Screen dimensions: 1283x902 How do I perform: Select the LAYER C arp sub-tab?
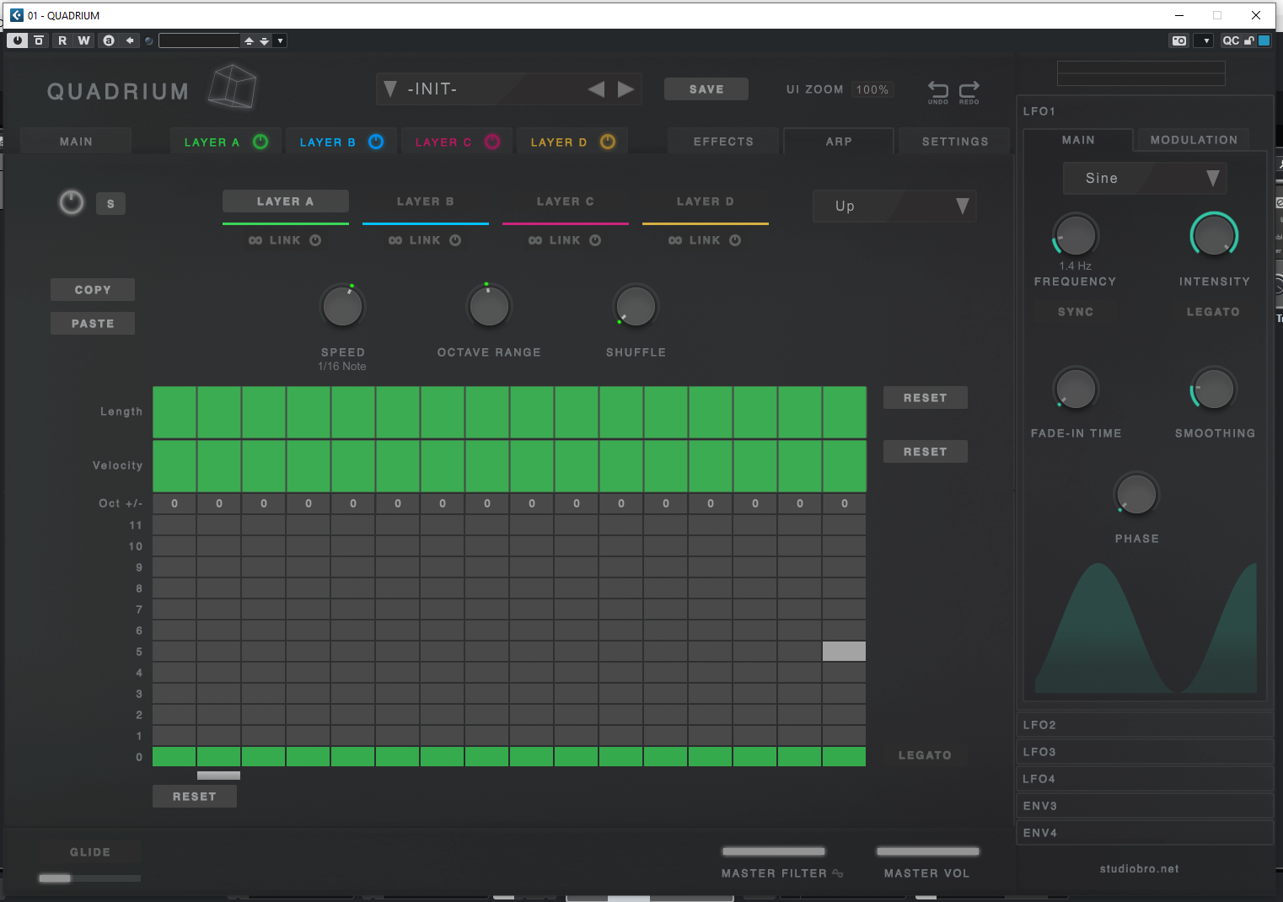566,201
